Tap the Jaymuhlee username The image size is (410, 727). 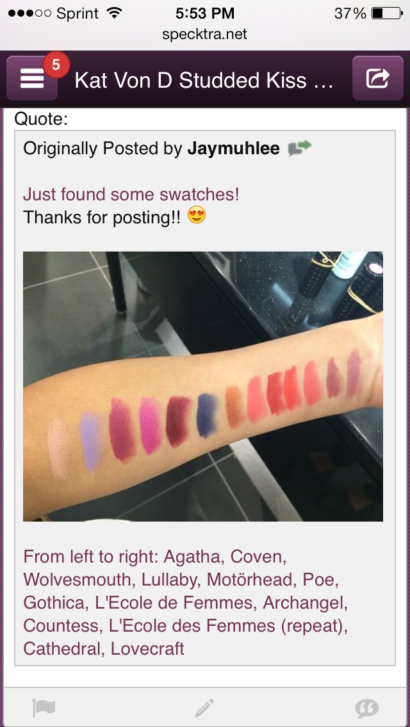[x=234, y=148]
